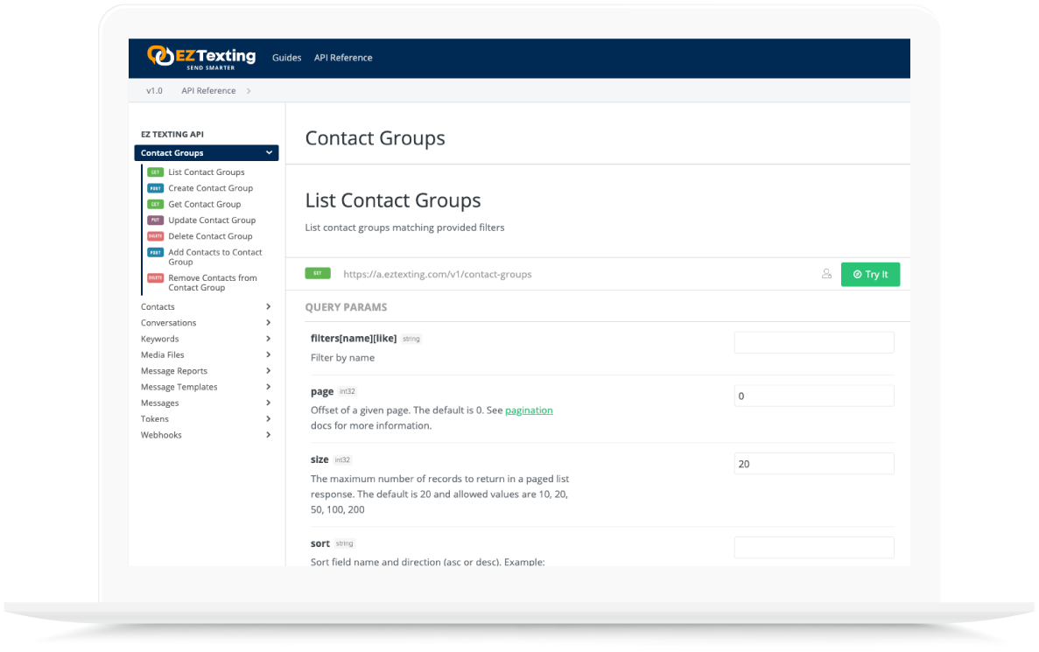Image resolution: width=1039 pixels, height=652 pixels.
Task: Follow the pagination link
Action: point(529,410)
